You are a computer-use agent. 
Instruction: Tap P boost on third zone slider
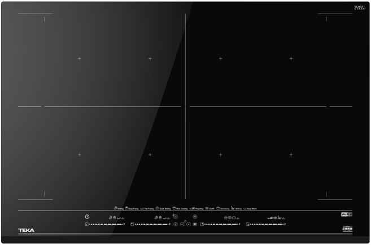239,224
